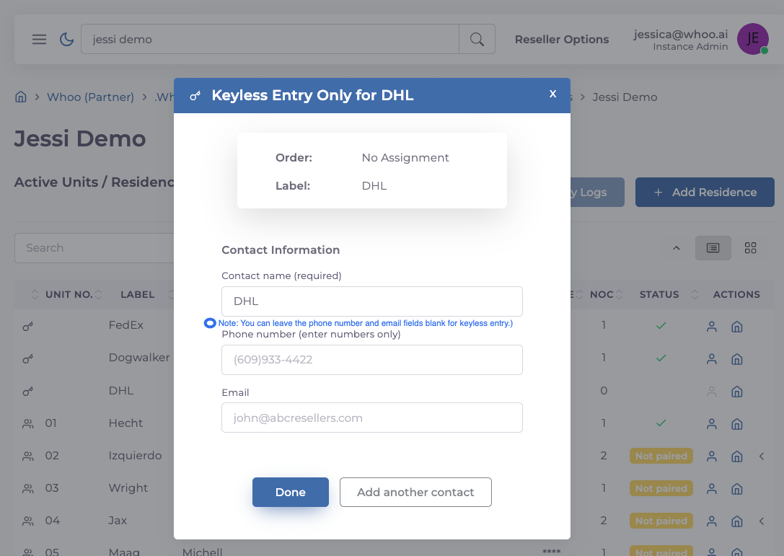
Task: Open residence home icon in DHL row
Action: tap(736, 392)
